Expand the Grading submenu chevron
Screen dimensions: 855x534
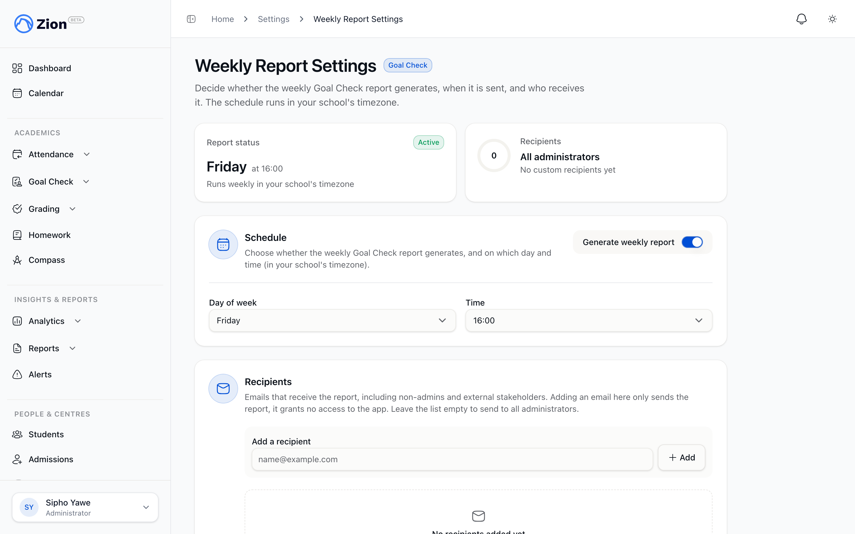pos(72,209)
